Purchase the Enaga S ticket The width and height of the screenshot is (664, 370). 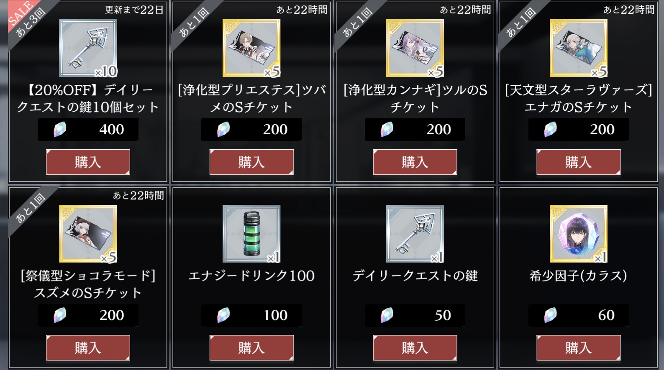point(579,162)
